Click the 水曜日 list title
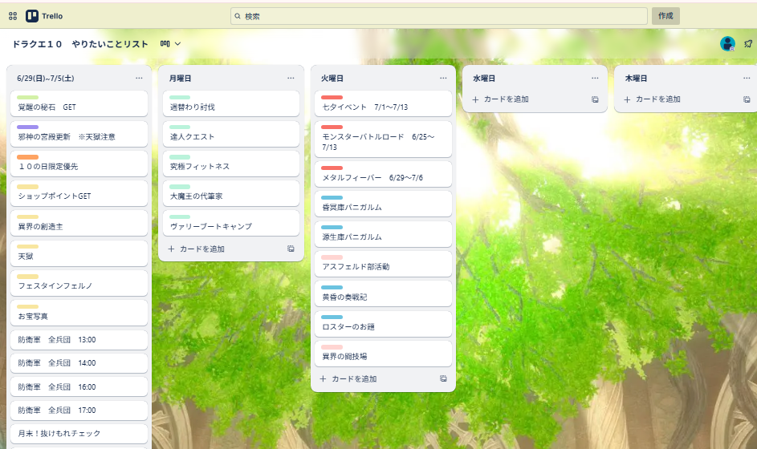757x449 pixels. click(x=484, y=78)
